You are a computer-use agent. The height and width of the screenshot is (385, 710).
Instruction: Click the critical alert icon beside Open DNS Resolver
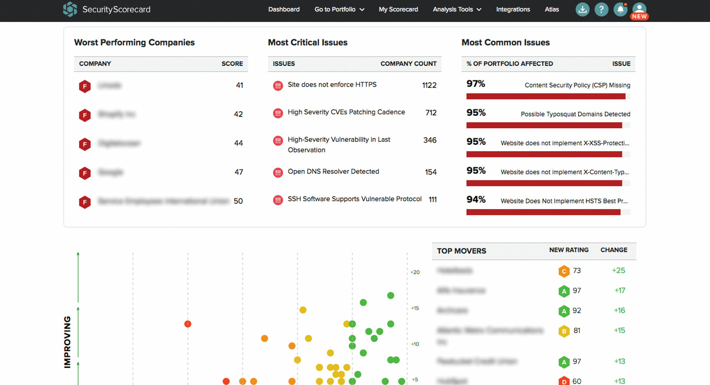tap(278, 172)
